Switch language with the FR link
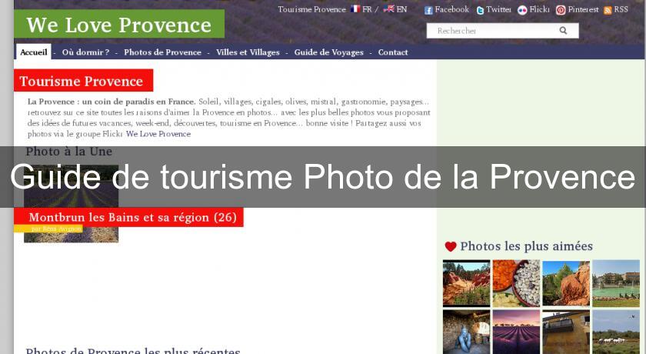 tap(367, 9)
